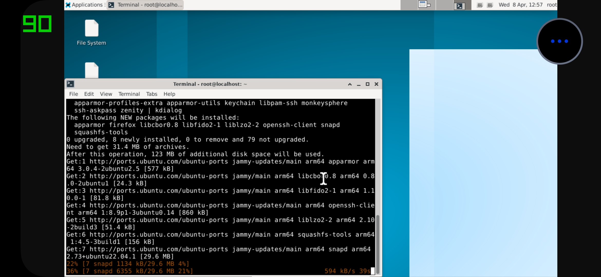This screenshot has height=277, width=601.
Task: Click the clock showing Wed 8 Apr
Action: pyautogui.click(x=521, y=5)
